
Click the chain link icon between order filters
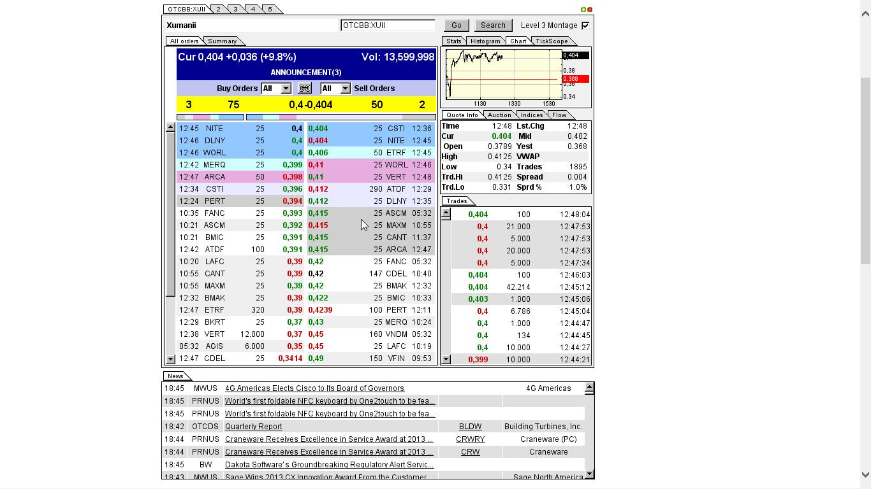[305, 89]
